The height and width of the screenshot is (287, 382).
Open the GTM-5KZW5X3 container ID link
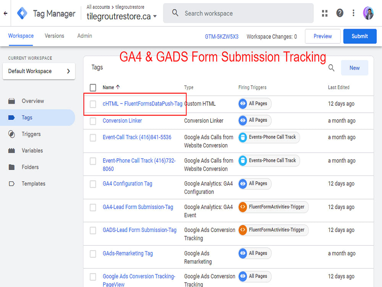tap(222, 37)
